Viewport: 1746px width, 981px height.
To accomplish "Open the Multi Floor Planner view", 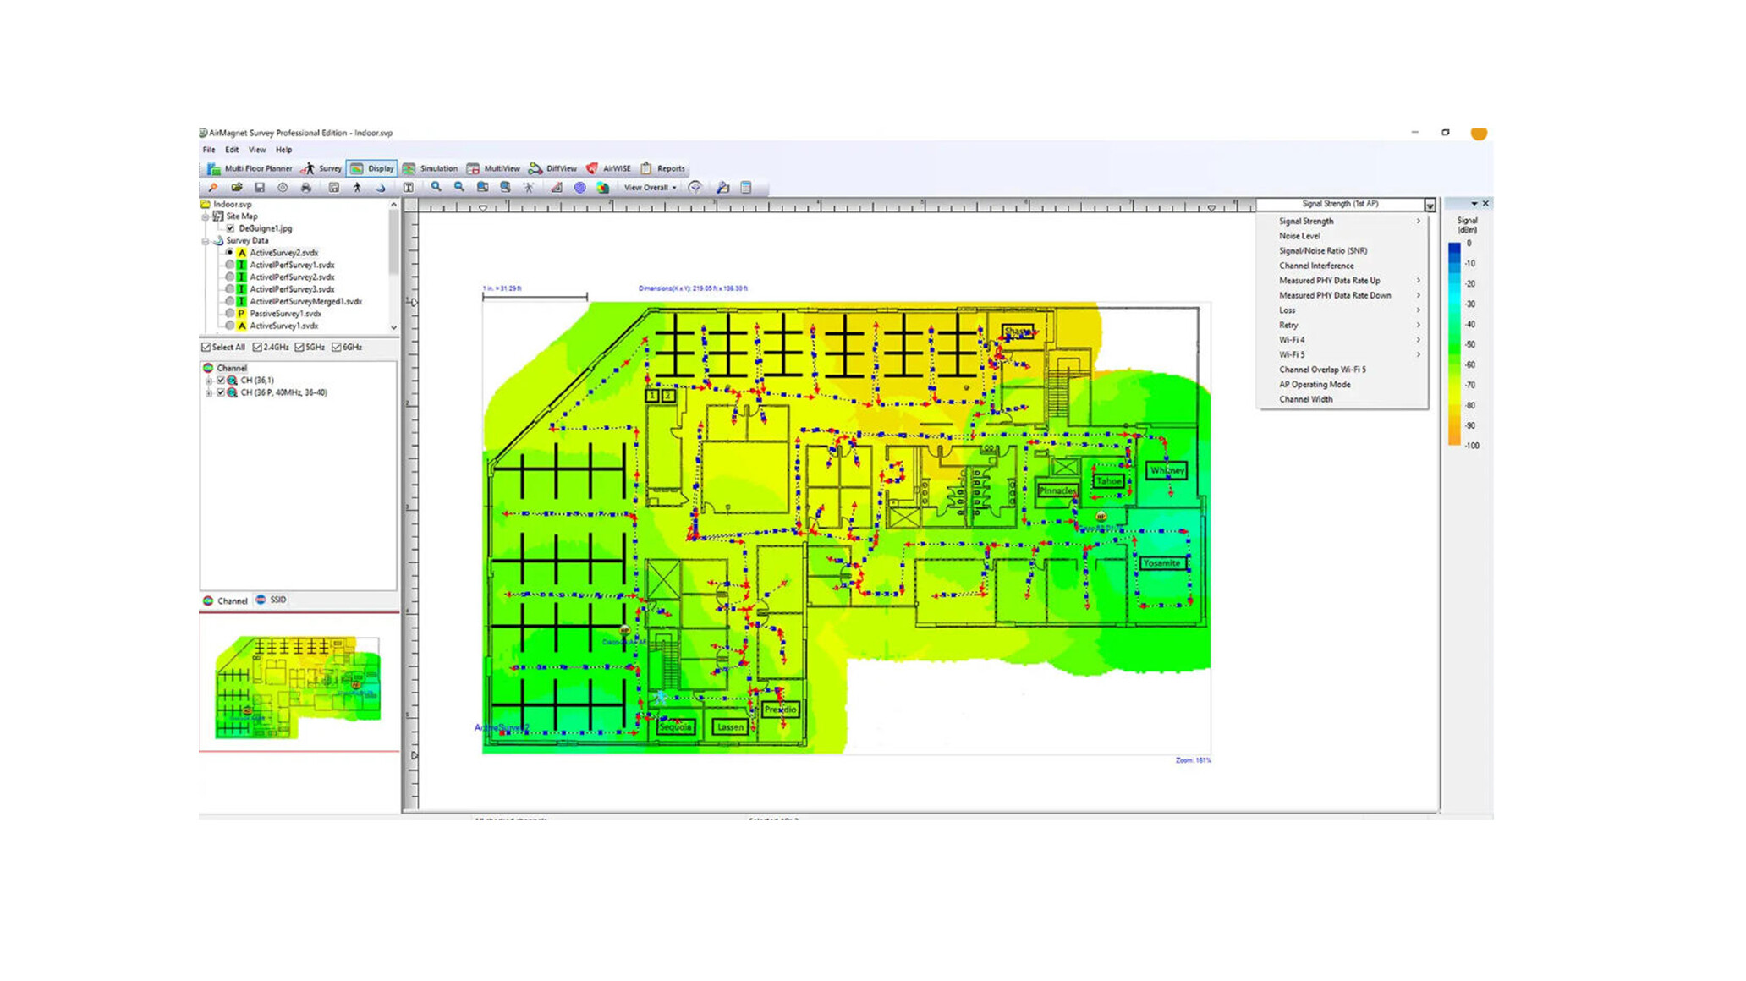I will click(x=250, y=168).
